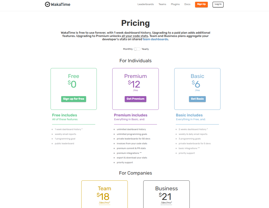Navigate to the Teams section
The height and width of the screenshot is (208, 269).
[162, 4]
